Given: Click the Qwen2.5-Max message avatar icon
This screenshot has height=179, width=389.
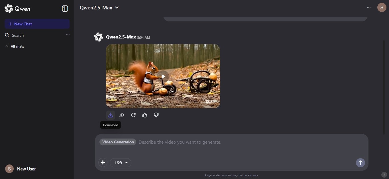Looking at the screenshot, I should (x=99, y=37).
